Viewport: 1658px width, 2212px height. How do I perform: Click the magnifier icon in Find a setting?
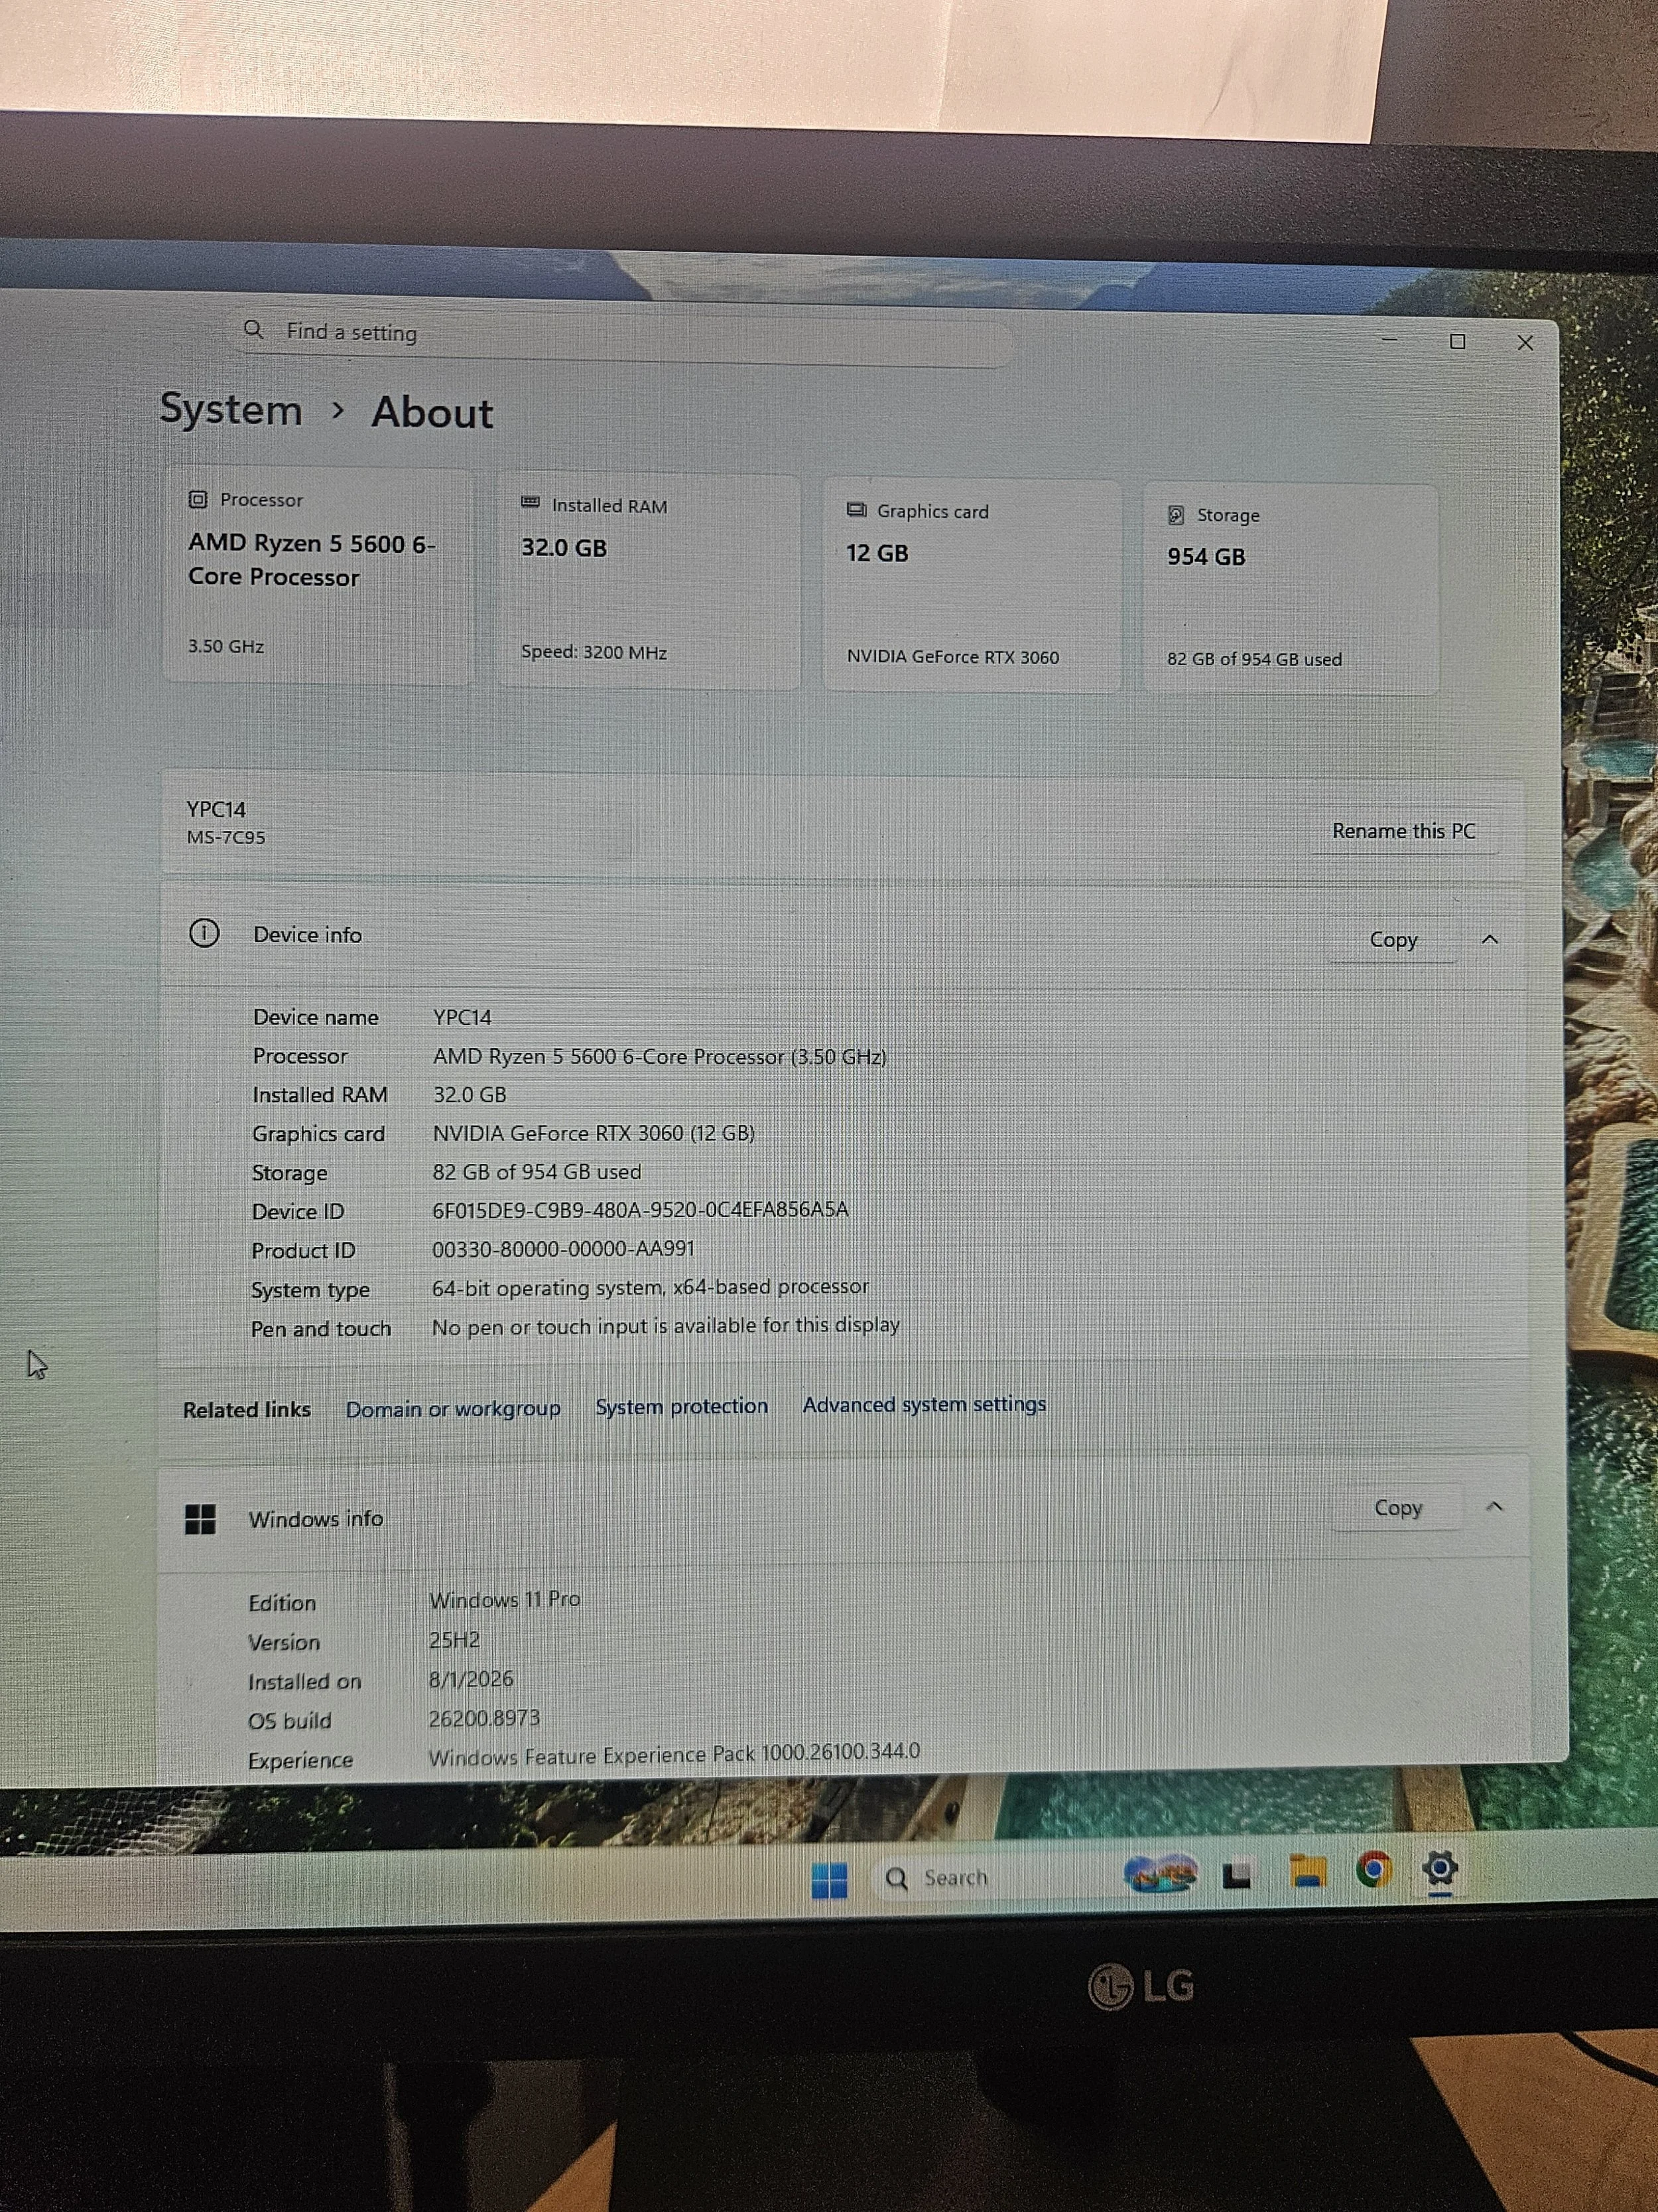pos(254,329)
